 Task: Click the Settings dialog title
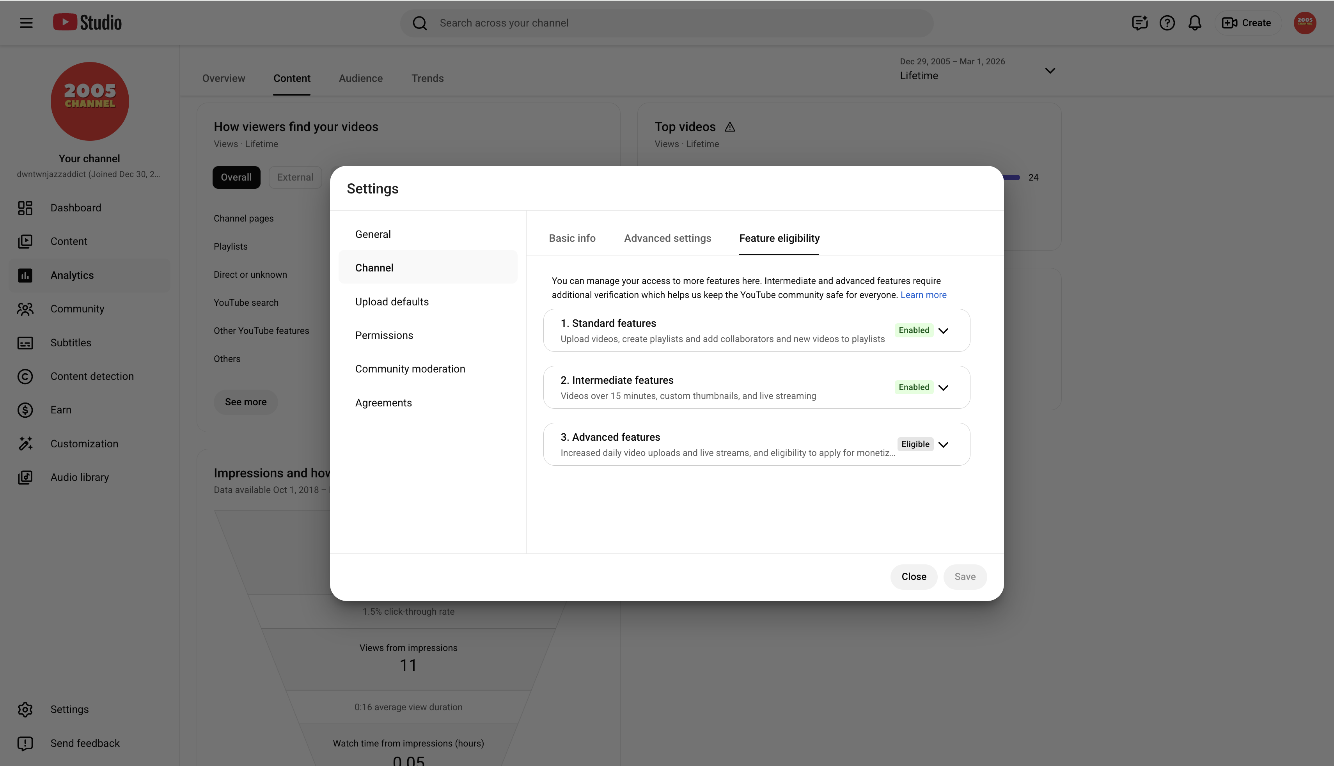[x=373, y=189]
